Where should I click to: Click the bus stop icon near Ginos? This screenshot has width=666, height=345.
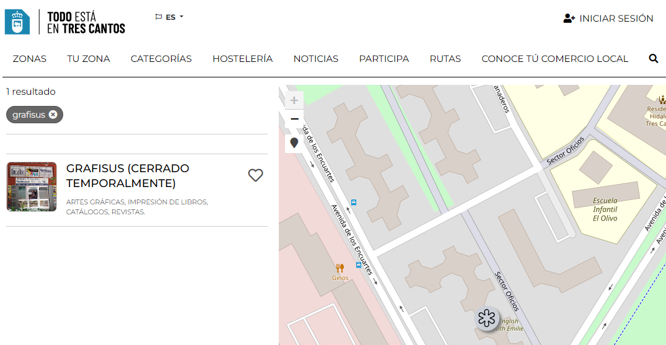(358, 265)
